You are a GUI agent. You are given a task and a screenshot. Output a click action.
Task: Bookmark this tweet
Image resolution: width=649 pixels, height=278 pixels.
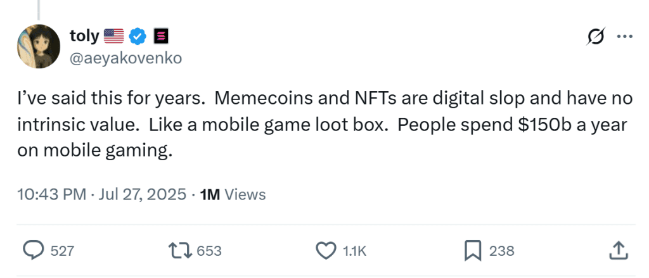coord(472,251)
